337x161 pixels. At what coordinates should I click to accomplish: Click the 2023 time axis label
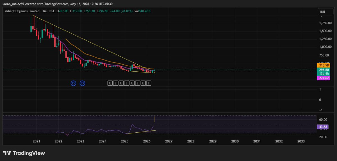click(81, 141)
